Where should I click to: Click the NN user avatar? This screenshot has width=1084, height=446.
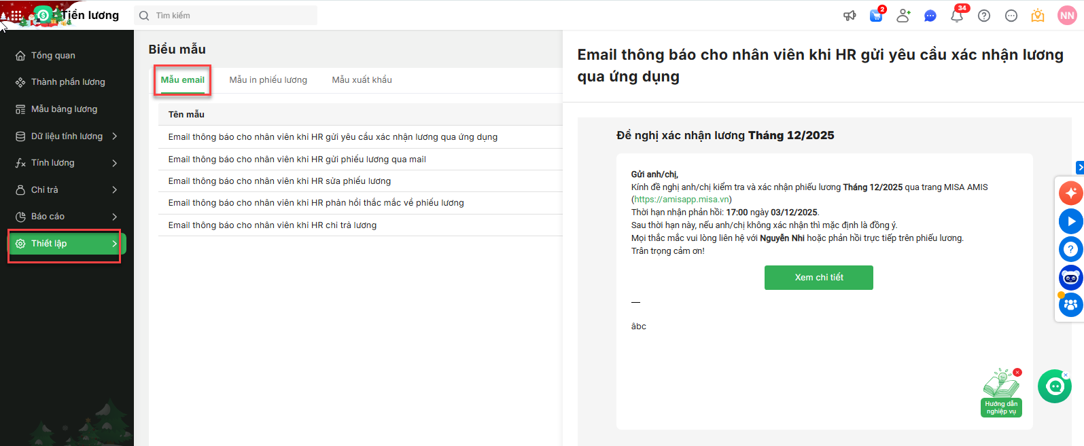coord(1067,16)
